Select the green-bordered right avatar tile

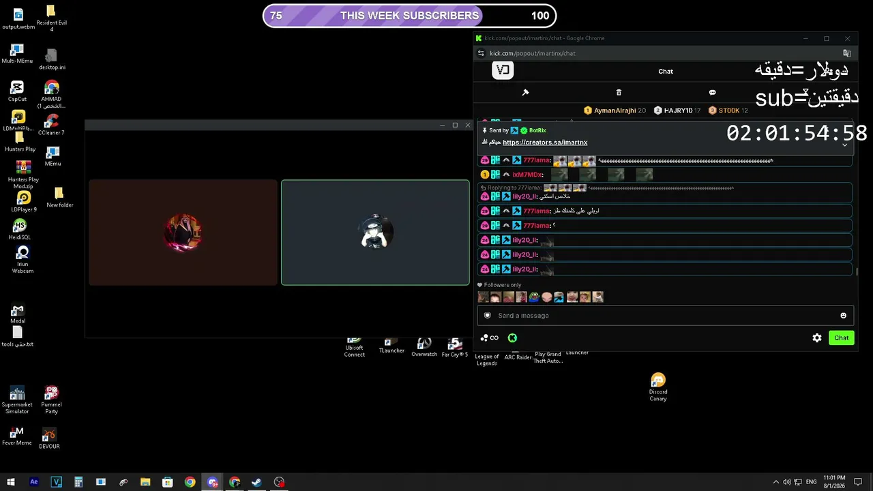pos(375,233)
